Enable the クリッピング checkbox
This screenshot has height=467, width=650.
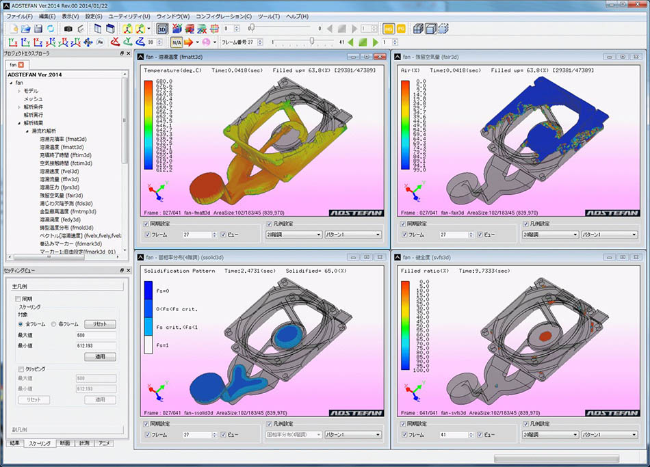click(21, 369)
